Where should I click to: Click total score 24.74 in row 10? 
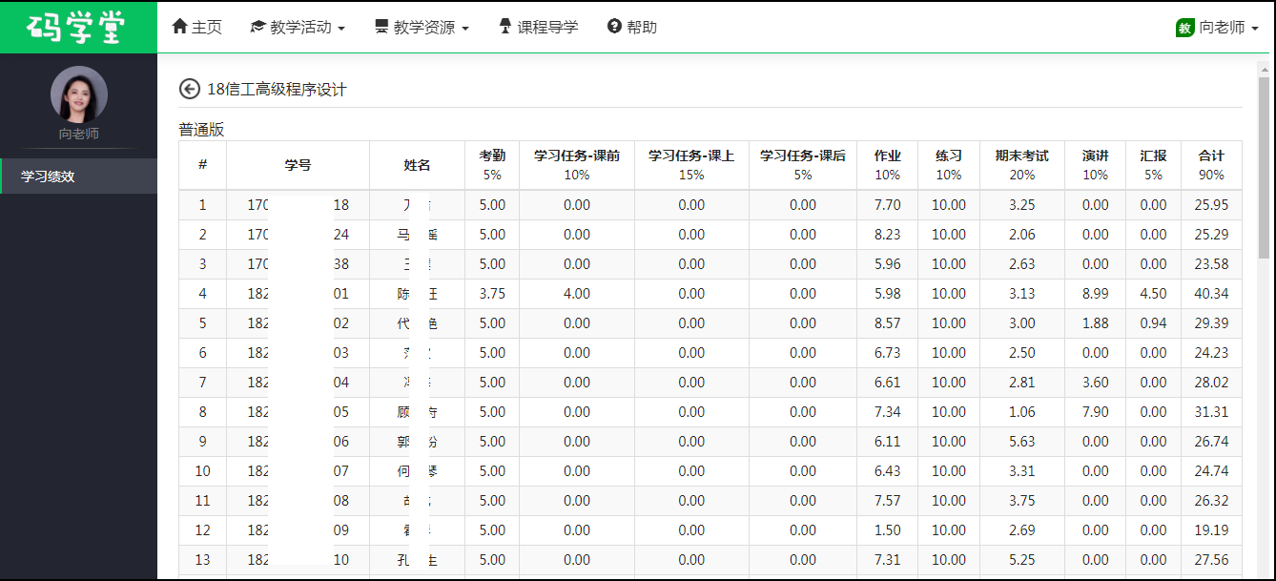point(1211,471)
